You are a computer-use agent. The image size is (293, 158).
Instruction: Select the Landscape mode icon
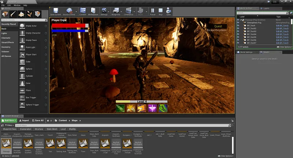click(x=21, y=14)
